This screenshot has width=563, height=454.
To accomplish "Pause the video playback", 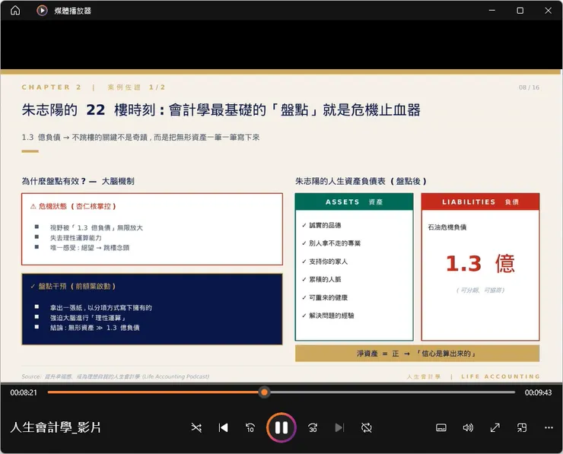I will [281, 427].
